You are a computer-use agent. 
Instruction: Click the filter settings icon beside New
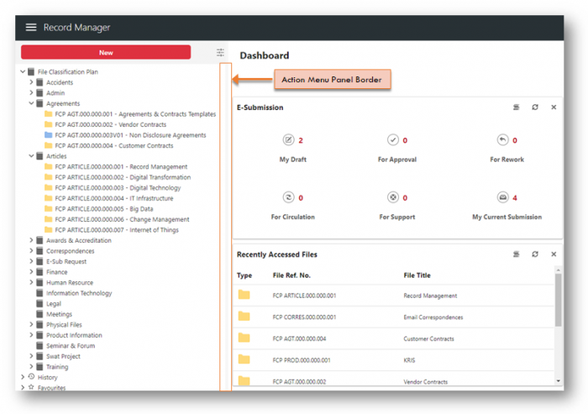(x=220, y=52)
